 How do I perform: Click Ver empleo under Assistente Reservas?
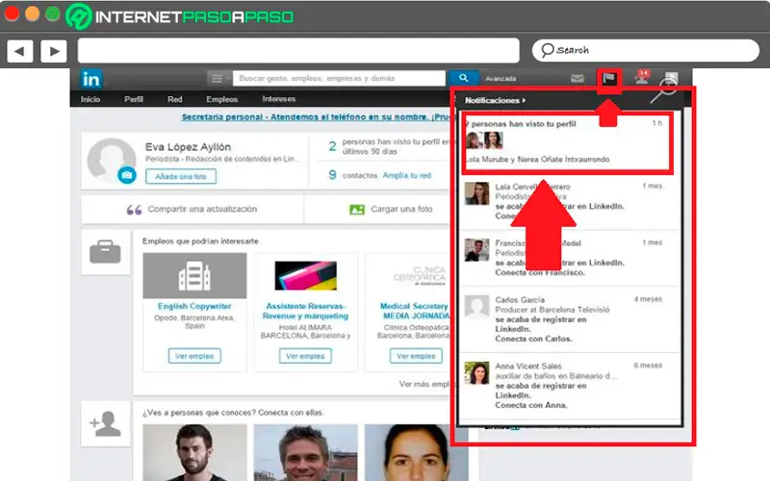pyautogui.click(x=305, y=356)
